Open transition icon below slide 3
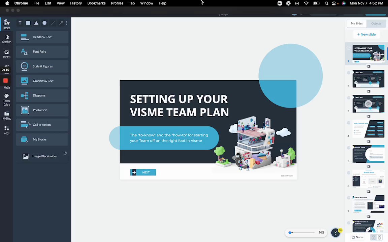 click(x=368, y=116)
